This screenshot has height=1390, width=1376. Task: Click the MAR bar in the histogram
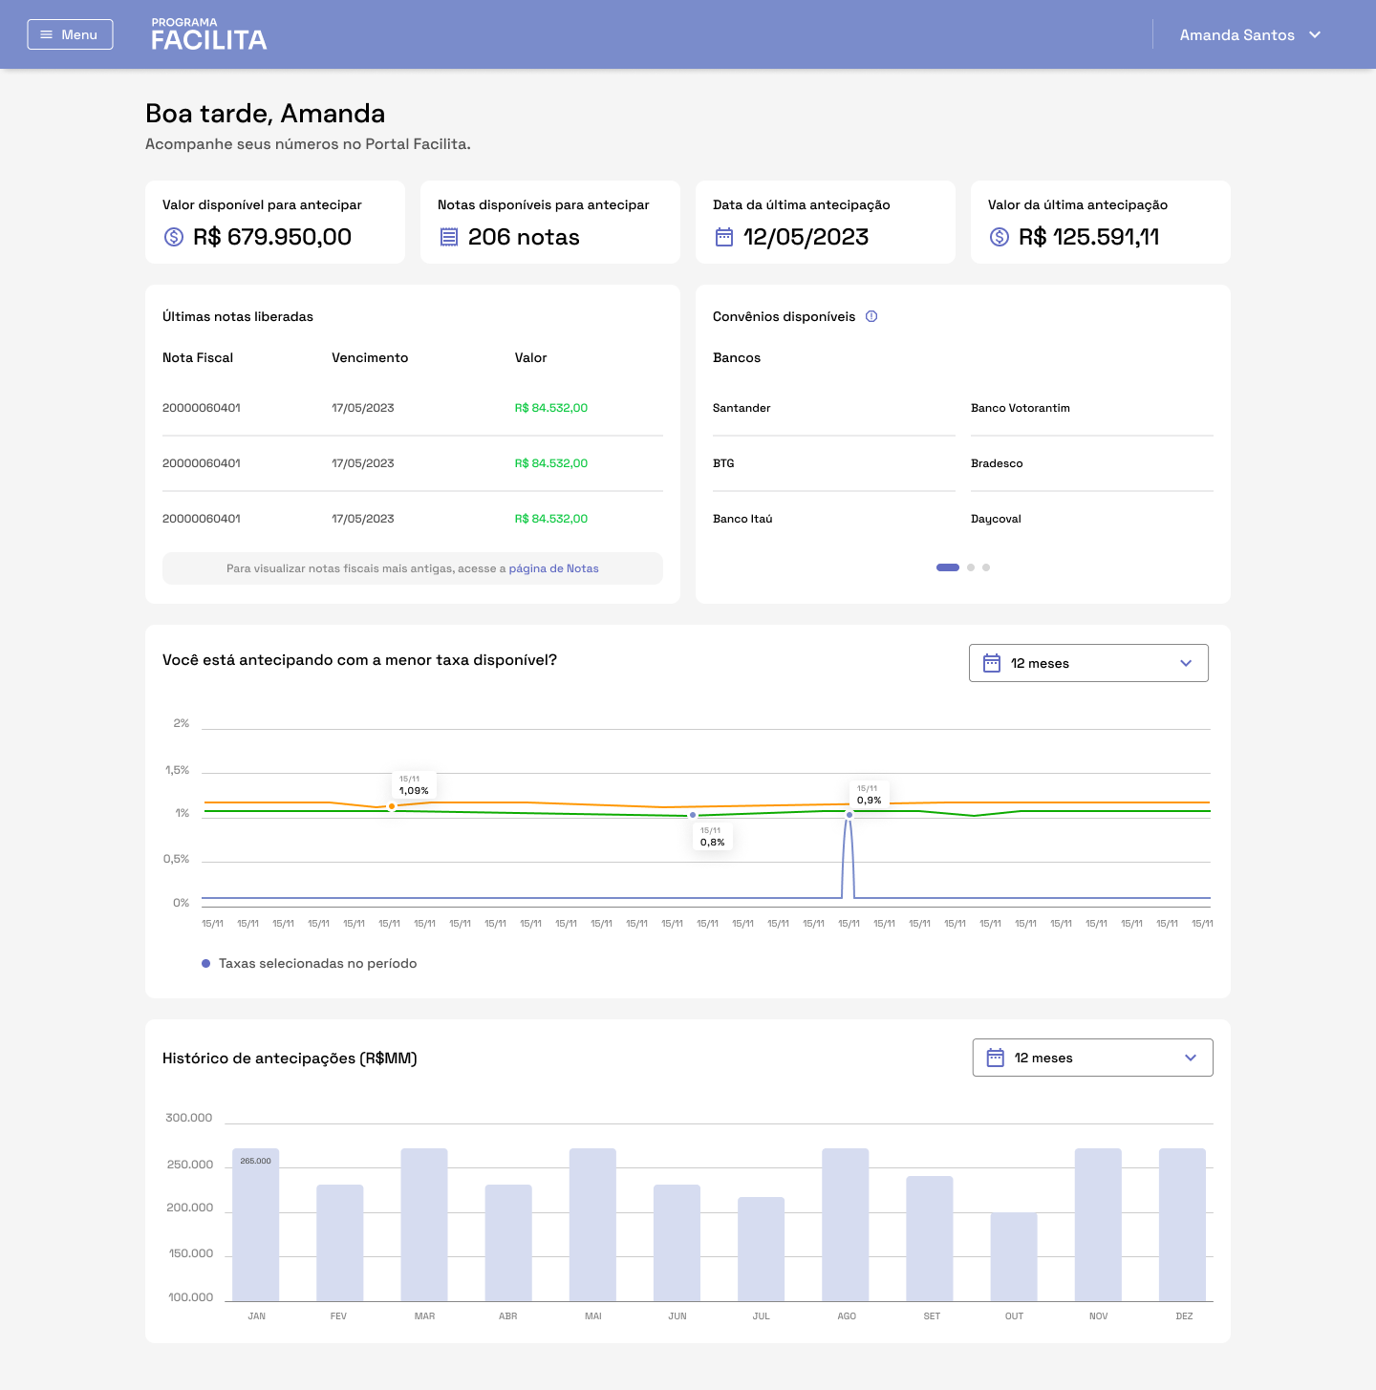pos(424,1225)
